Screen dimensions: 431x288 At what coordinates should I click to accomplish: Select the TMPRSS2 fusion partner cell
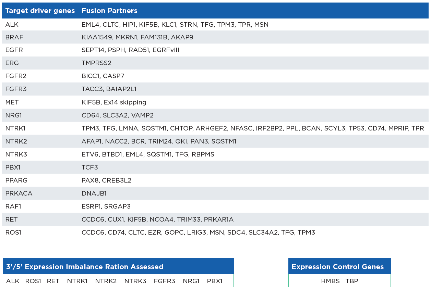[96, 63]
